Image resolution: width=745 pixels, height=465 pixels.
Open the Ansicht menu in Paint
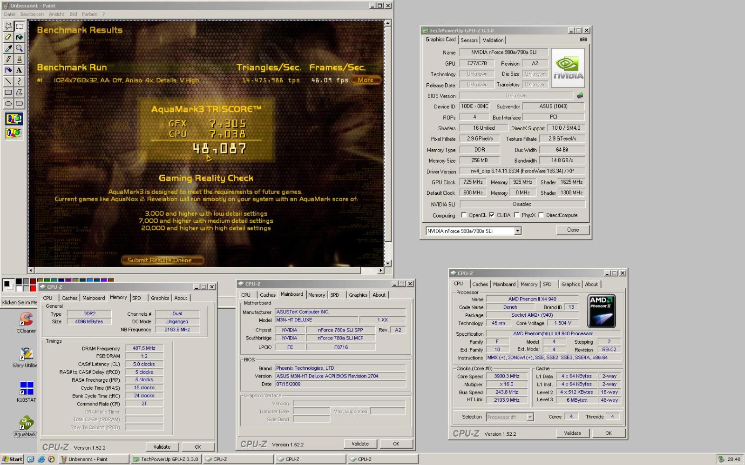click(x=57, y=14)
